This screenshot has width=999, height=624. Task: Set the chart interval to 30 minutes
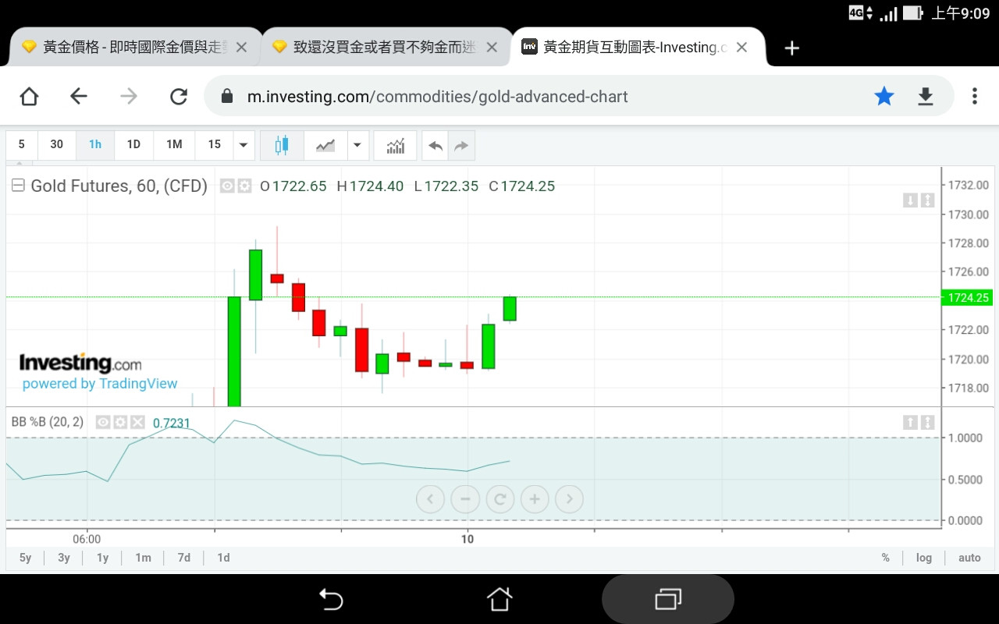(57, 144)
